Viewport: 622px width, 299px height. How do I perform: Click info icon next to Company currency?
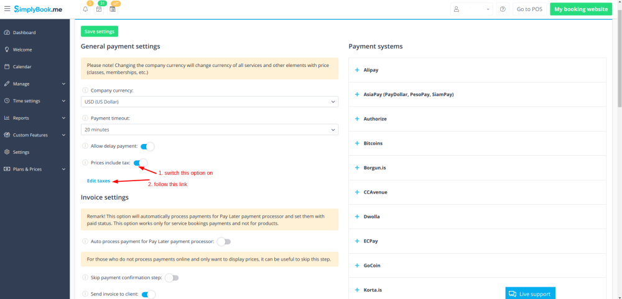click(85, 91)
